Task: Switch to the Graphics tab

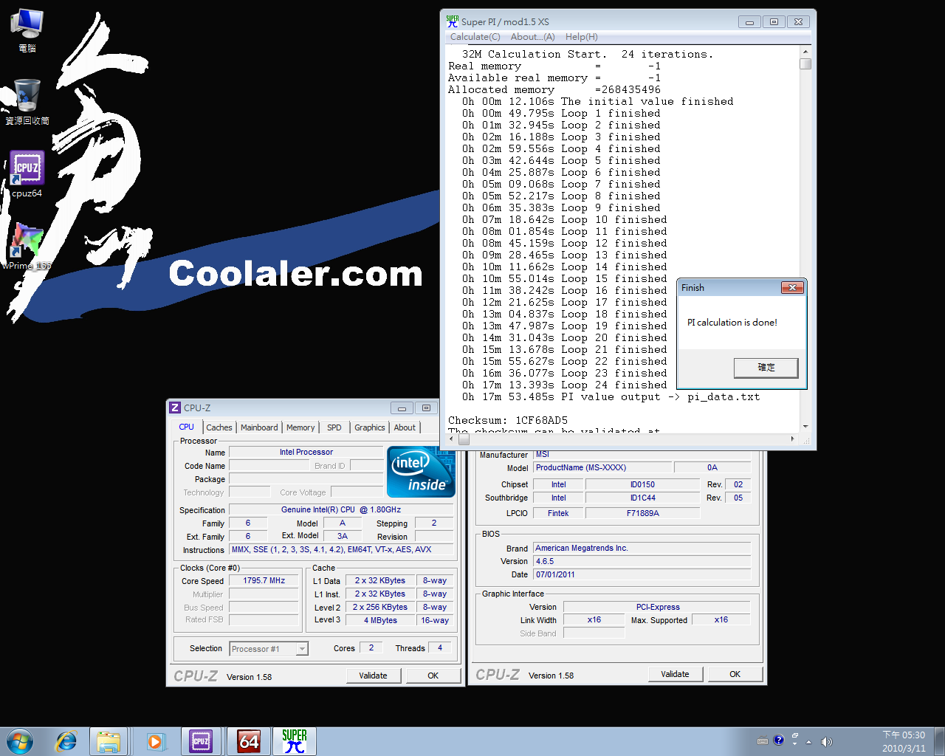Action: 370,427
